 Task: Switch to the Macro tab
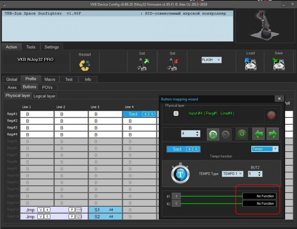50,79
